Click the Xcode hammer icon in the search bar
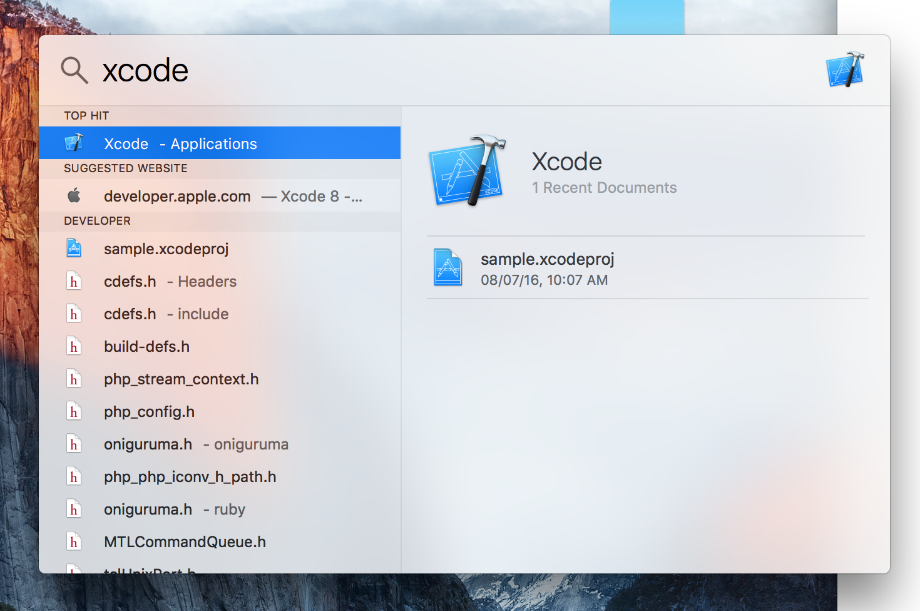920x611 pixels. pyautogui.click(x=844, y=69)
